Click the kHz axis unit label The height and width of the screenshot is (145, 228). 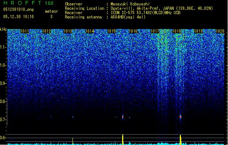click(x=3, y=29)
